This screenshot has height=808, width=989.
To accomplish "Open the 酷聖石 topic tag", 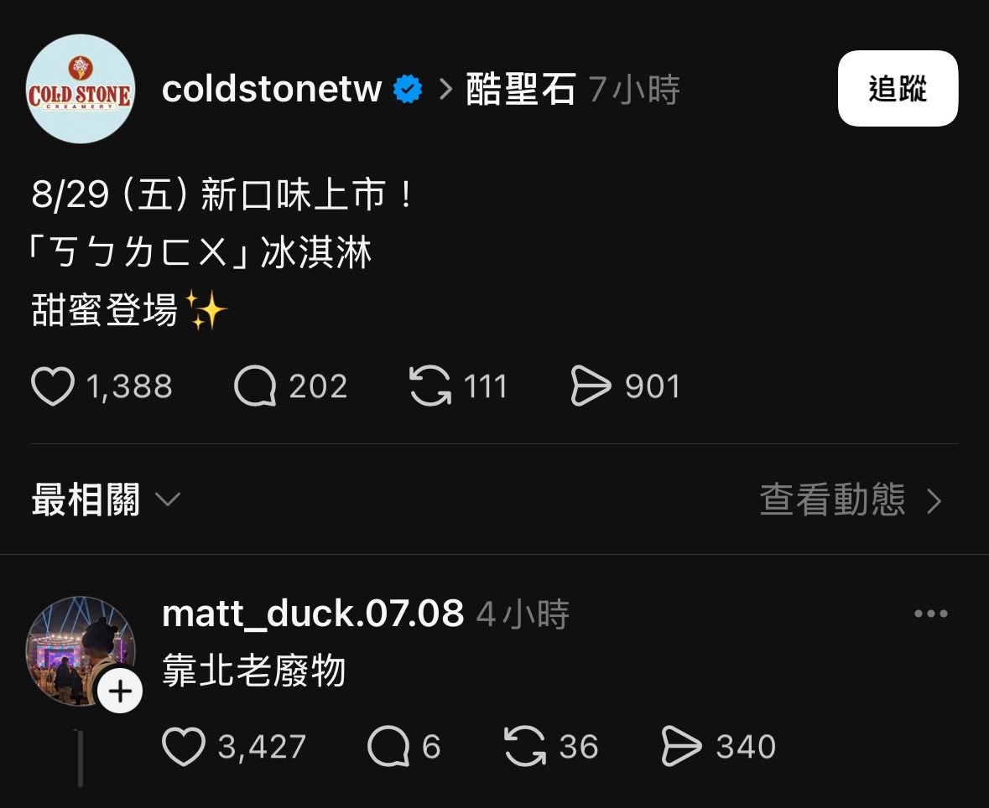I will 520,89.
